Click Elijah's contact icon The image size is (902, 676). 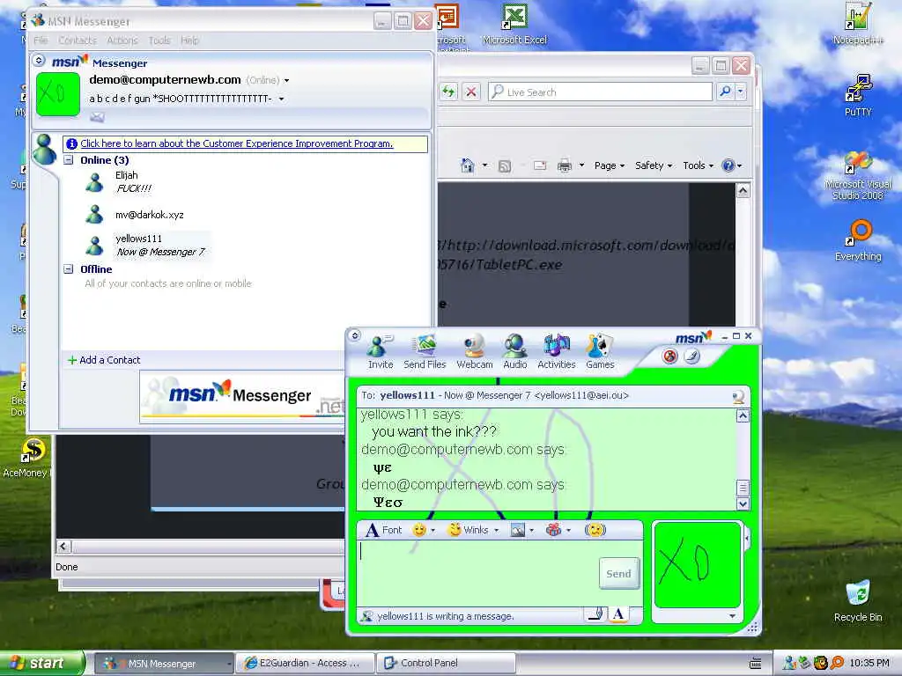click(x=94, y=182)
